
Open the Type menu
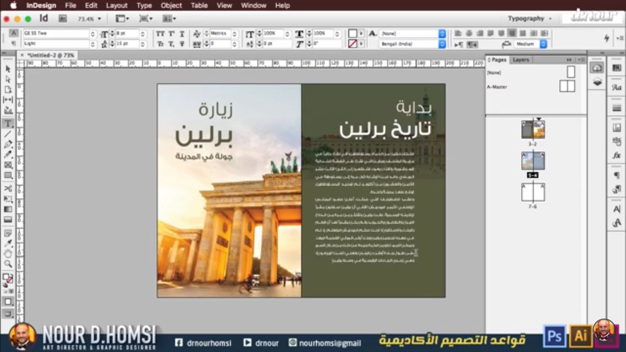click(144, 5)
